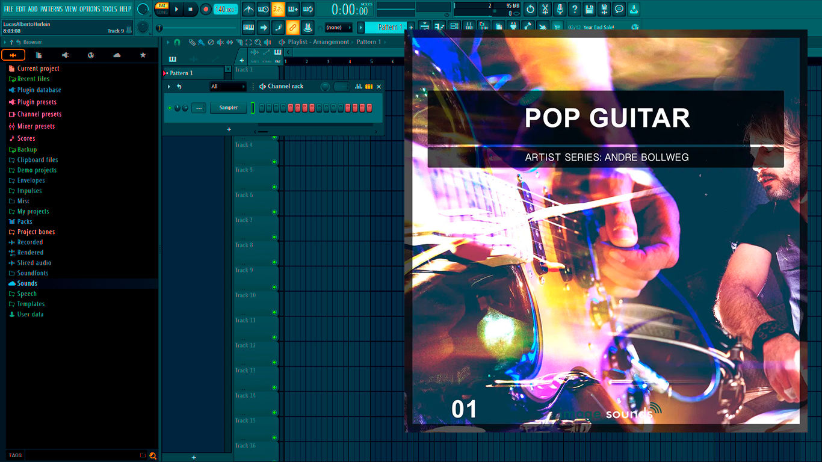Click the Stop transport button

[x=190, y=9]
